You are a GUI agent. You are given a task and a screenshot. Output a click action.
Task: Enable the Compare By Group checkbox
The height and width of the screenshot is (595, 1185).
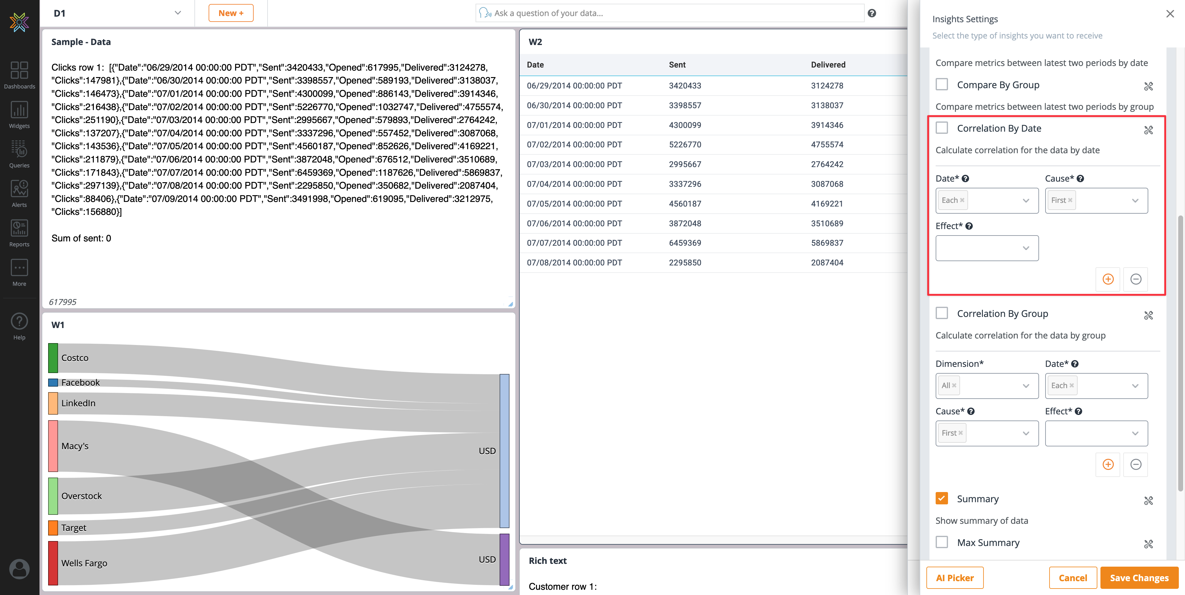tap(942, 84)
